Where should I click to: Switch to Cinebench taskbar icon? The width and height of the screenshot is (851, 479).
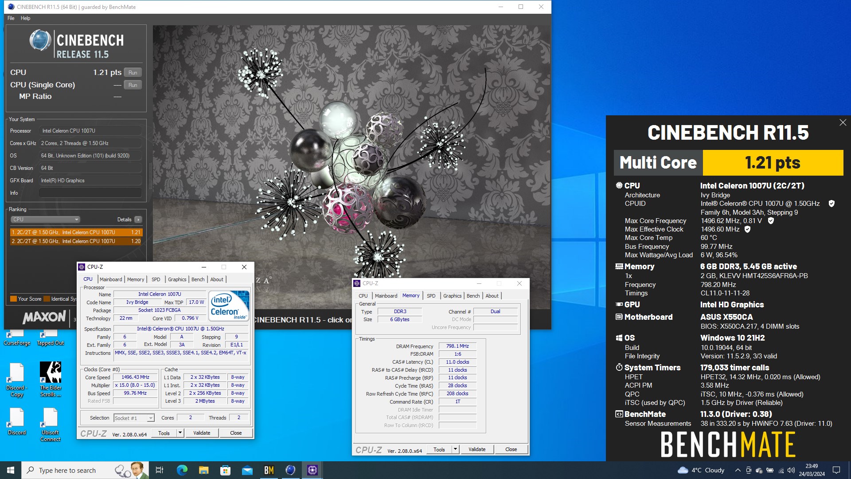click(290, 470)
